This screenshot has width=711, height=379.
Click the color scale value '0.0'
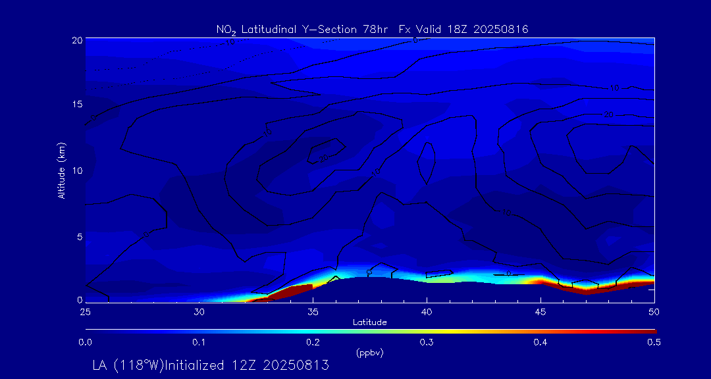tap(85, 343)
